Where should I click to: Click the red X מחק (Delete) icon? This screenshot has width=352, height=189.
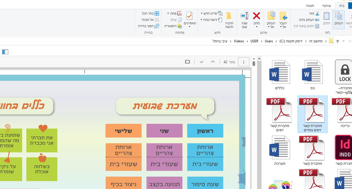257,15
